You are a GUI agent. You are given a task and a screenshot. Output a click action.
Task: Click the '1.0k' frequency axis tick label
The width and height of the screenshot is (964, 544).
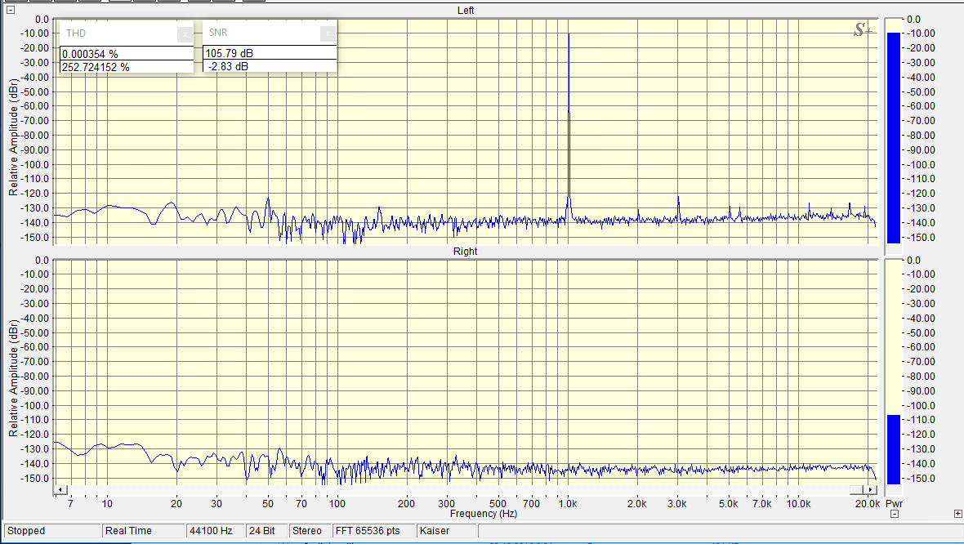point(568,503)
